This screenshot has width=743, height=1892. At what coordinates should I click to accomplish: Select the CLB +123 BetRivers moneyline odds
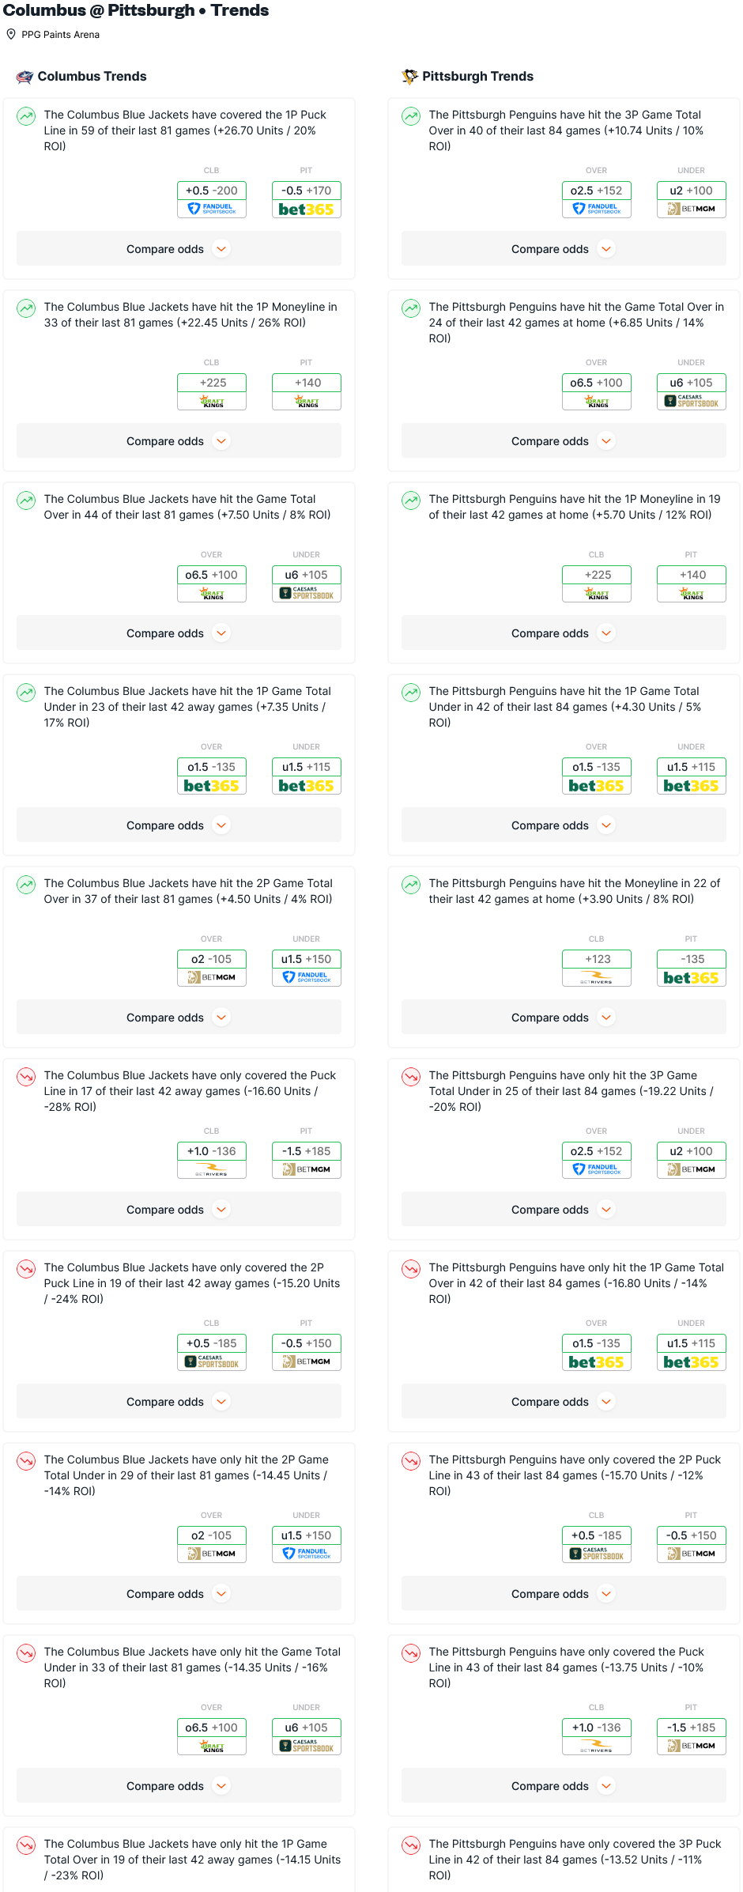tap(597, 968)
